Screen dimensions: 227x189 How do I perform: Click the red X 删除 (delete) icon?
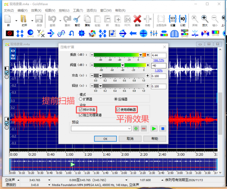pos(137,19)
